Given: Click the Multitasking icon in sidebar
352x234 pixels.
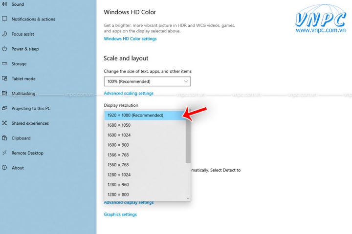Looking at the screenshot, I should (4, 94).
